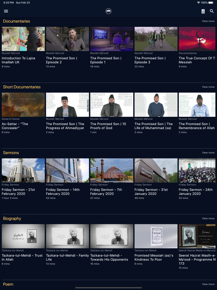The image size is (217, 290).
Task: Open the Biography section heading
Action: coord(12,218)
